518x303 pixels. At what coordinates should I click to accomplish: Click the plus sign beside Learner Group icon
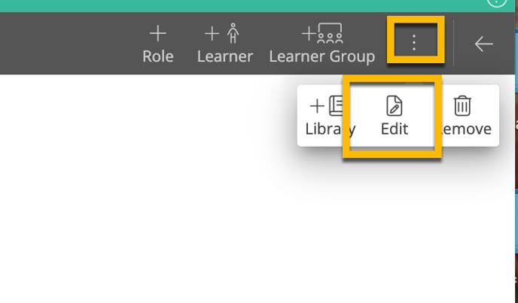tap(309, 34)
